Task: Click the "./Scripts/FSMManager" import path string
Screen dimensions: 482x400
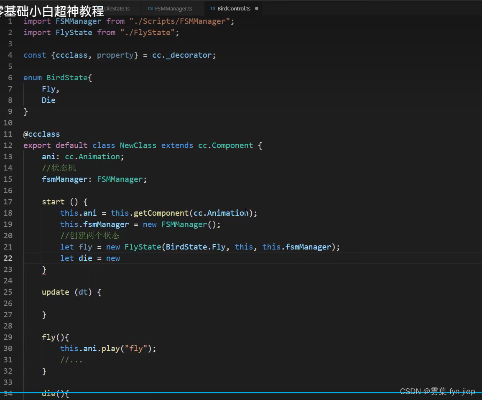Action: [x=180, y=21]
